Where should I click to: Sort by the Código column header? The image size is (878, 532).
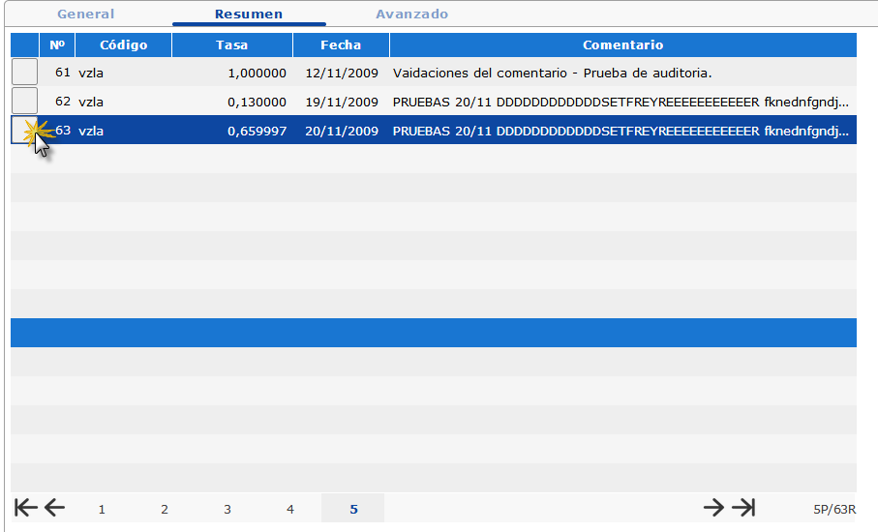(123, 45)
